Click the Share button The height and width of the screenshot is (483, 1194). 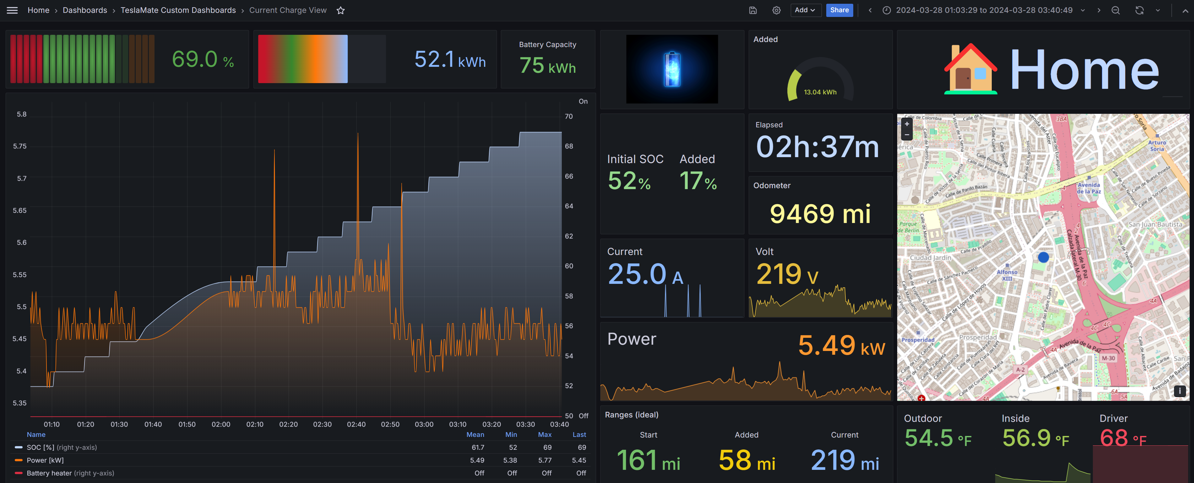pyautogui.click(x=839, y=10)
